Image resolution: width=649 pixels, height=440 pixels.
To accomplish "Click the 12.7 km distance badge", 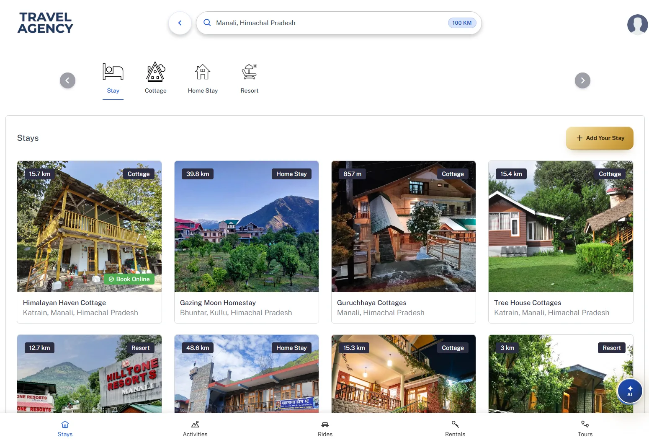I will coord(40,348).
